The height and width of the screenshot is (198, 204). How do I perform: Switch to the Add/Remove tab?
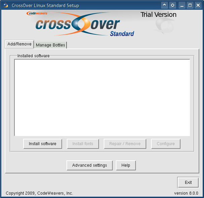pyautogui.click(x=19, y=44)
